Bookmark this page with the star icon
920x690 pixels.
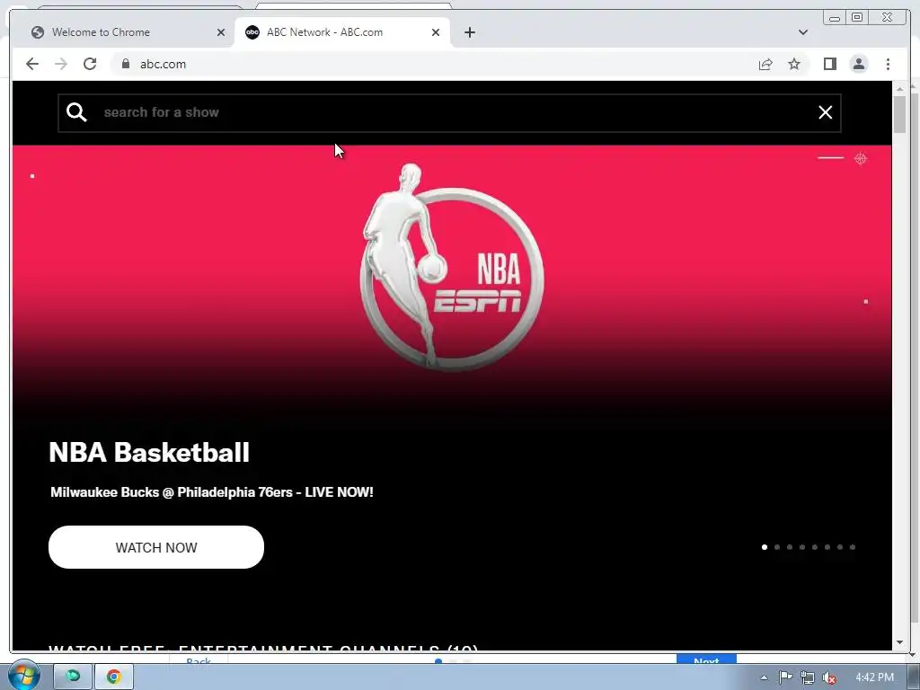coord(794,64)
